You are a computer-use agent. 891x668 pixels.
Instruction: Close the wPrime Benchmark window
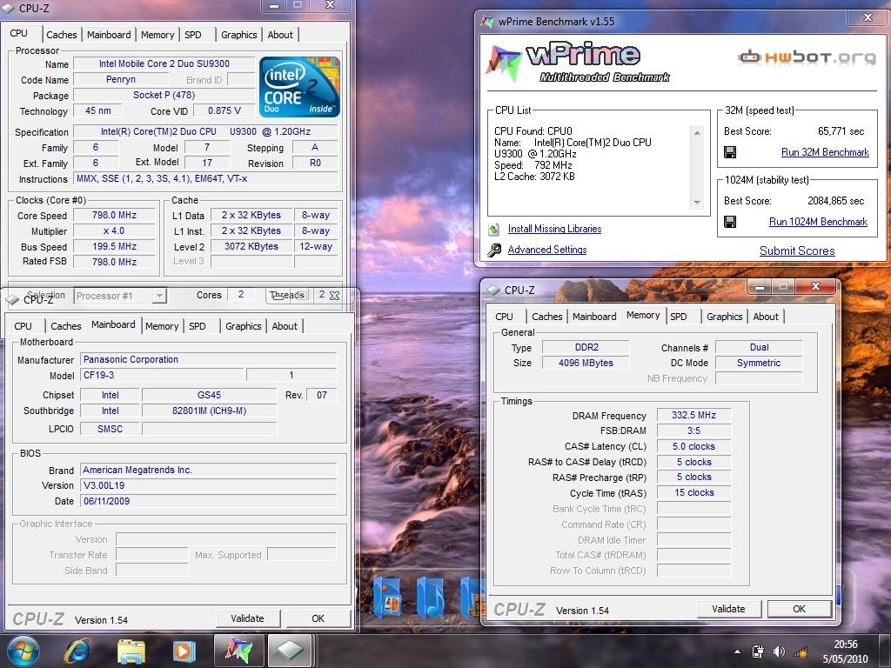[868, 17]
